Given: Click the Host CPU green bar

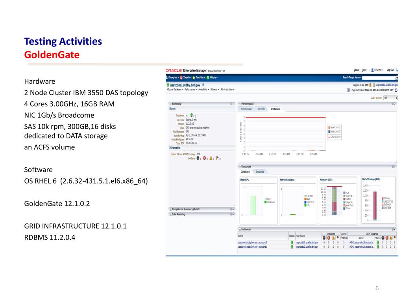Looking at the screenshot, I should pyautogui.click(x=253, y=205).
